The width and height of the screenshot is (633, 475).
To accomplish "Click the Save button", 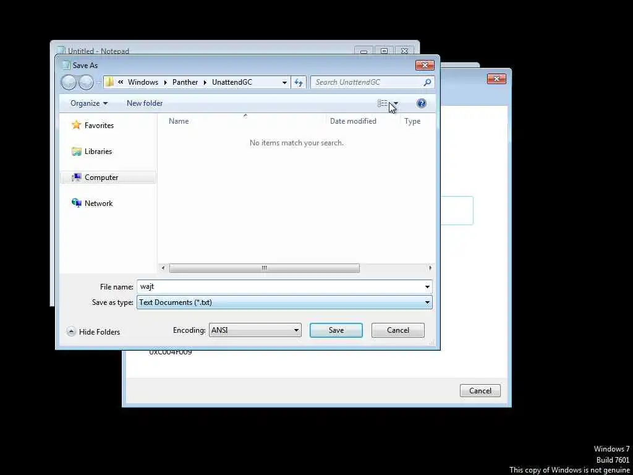I will click(336, 330).
